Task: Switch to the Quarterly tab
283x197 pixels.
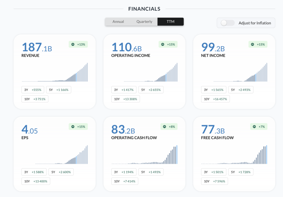Action: [144, 22]
